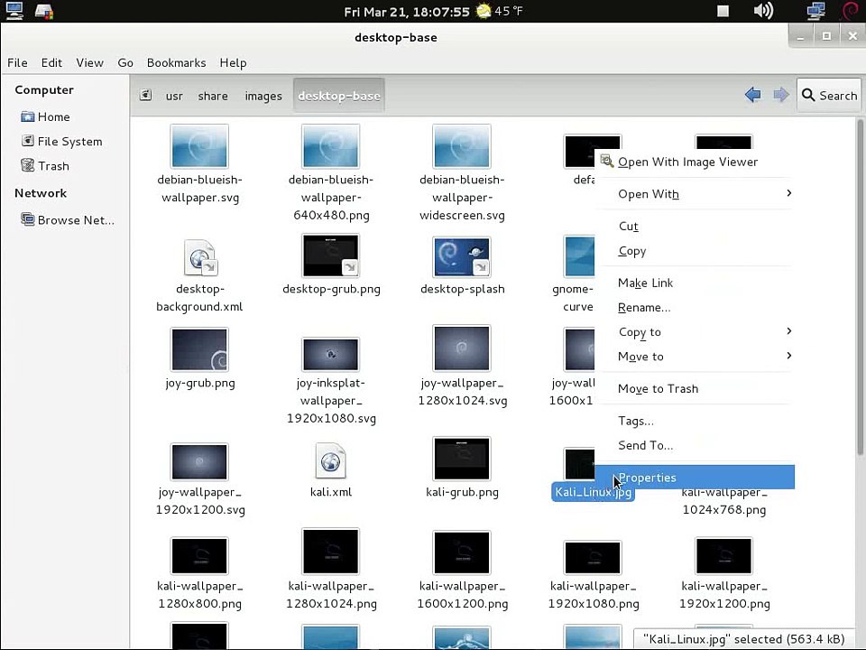Select kali-wallpaper_1024x768.png file name
The width and height of the screenshot is (866, 650).
(x=724, y=501)
